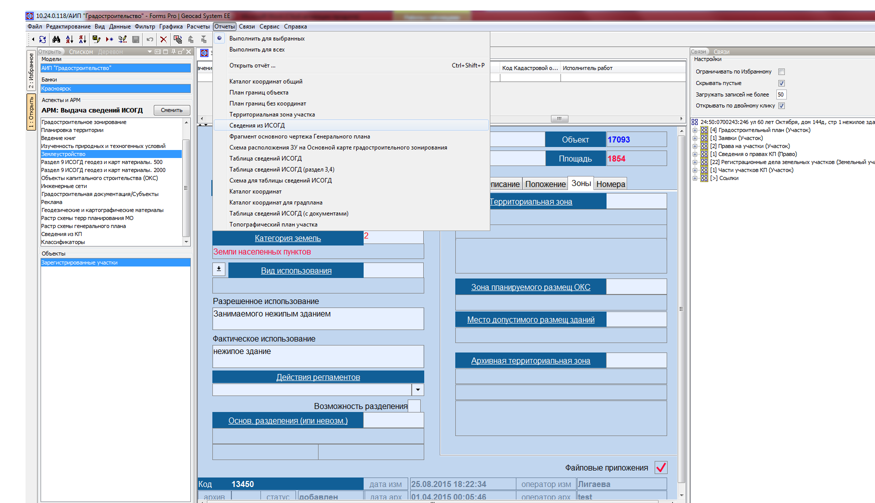Select Сведения из ИСОГД in the menu
This screenshot has height=503, width=875.
pos(257,125)
